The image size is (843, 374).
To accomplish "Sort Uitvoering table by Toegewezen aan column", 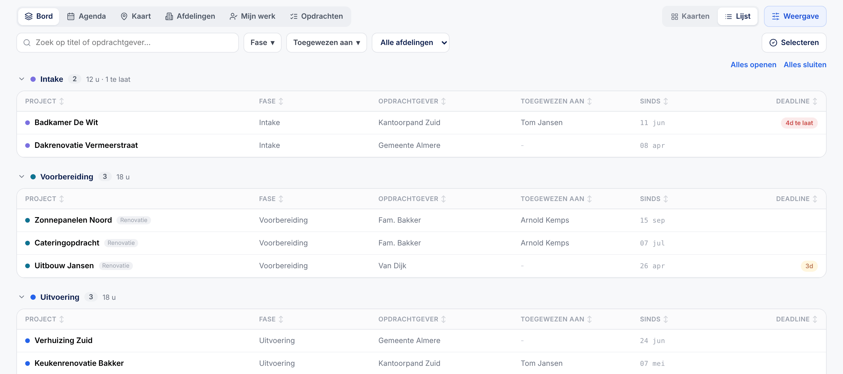I will (556, 319).
